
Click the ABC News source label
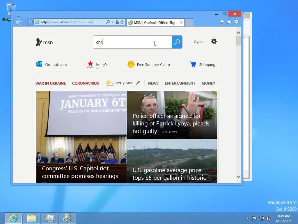pyautogui.click(x=170, y=132)
